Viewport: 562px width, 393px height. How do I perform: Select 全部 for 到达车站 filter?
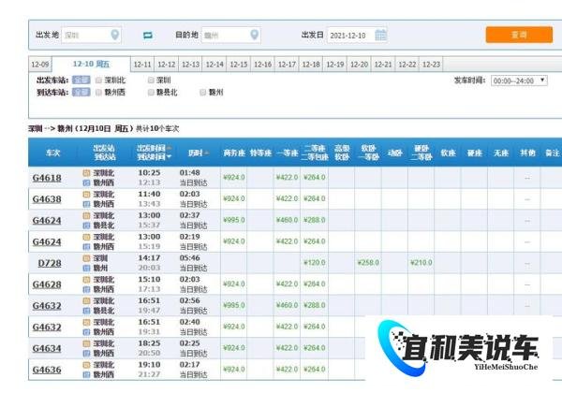81,92
